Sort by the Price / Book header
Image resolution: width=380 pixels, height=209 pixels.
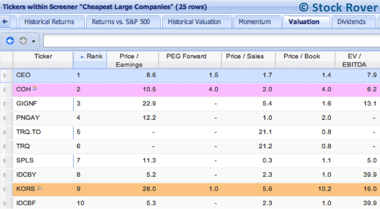(305, 60)
